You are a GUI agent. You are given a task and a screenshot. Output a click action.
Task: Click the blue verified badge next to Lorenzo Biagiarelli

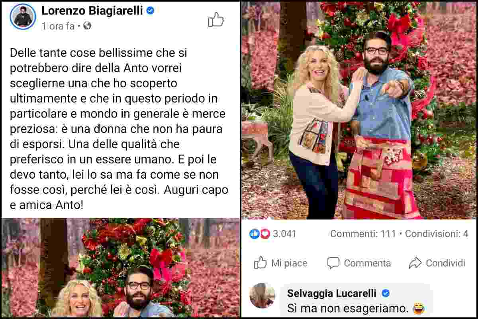coord(151,11)
